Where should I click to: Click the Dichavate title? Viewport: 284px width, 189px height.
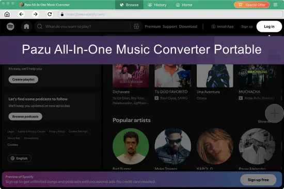[x=121, y=92]
